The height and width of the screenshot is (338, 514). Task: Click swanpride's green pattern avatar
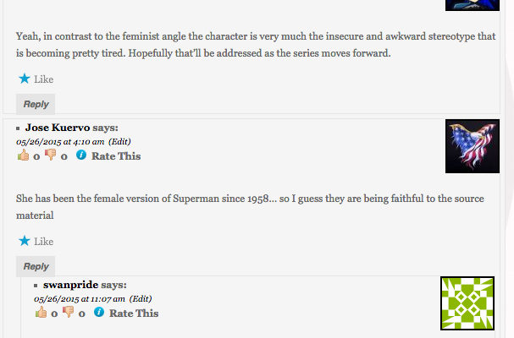point(467,303)
